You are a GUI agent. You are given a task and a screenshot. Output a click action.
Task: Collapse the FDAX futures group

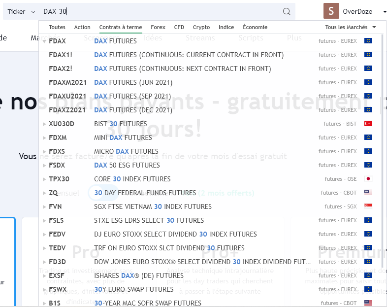[x=44, y=41]
